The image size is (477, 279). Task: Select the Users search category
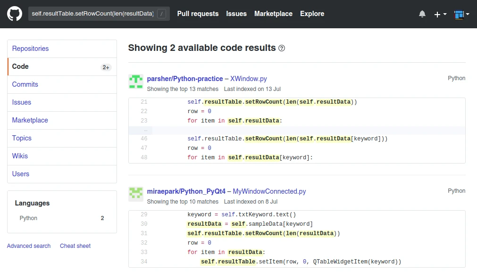click(62, 174)
